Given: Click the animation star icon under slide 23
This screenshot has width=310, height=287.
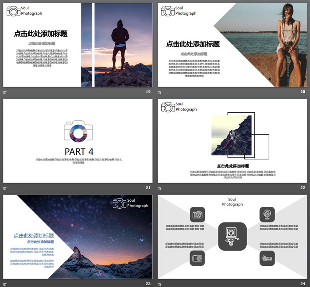Looking at the screenshot, I should 5,283.
